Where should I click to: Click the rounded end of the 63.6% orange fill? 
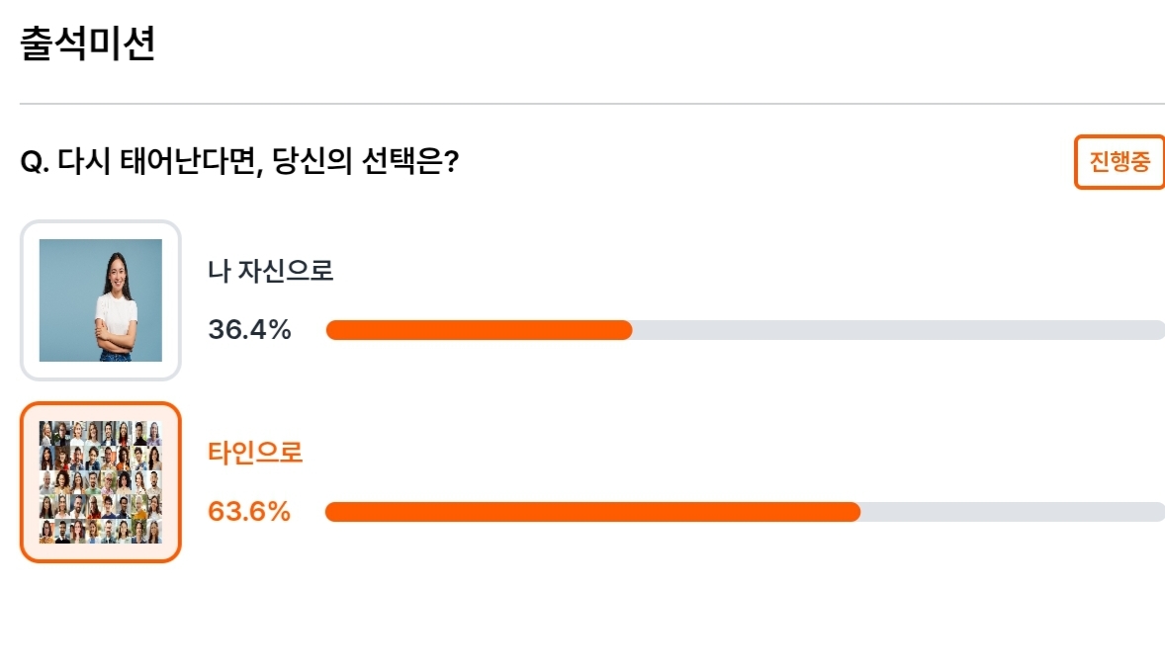pos(852,512)
